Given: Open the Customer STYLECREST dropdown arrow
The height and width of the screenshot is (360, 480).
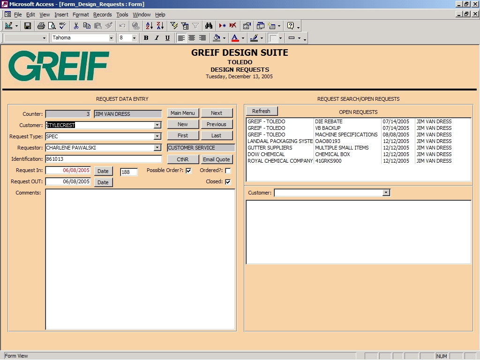Looking at the screenshot, I should click(x=157, y=125).
